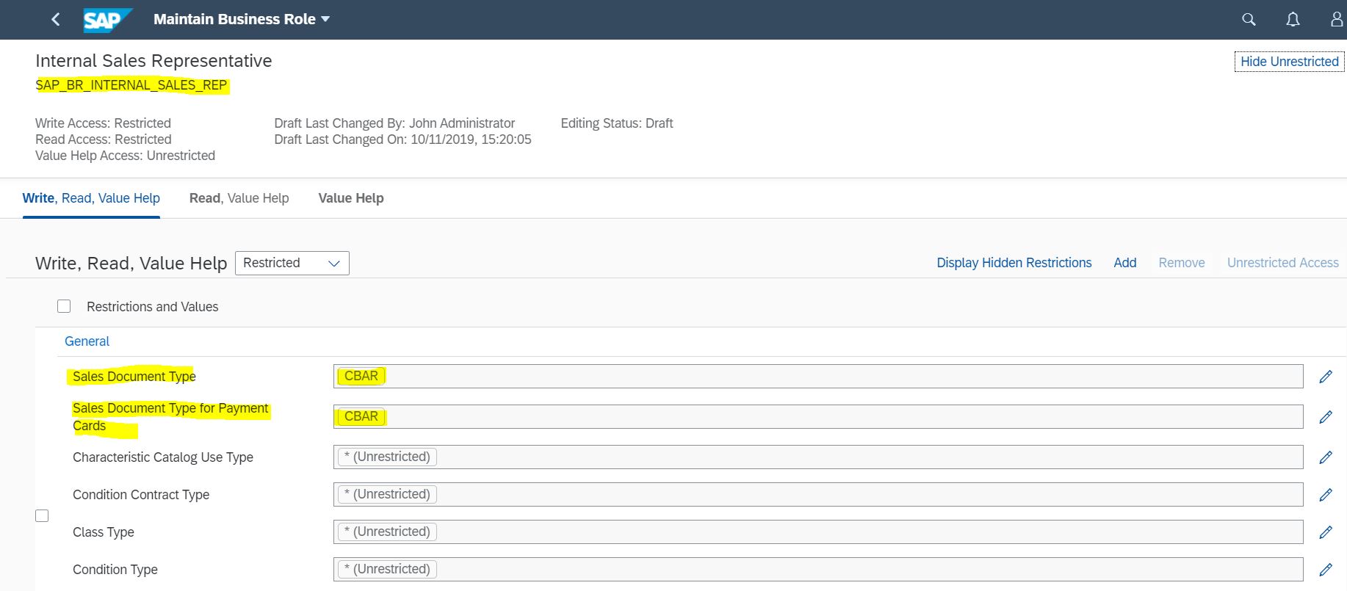Edit Sales Document Type for Payment Cards pencil
Screen dimensions: 1347x591
point(1326,417)
